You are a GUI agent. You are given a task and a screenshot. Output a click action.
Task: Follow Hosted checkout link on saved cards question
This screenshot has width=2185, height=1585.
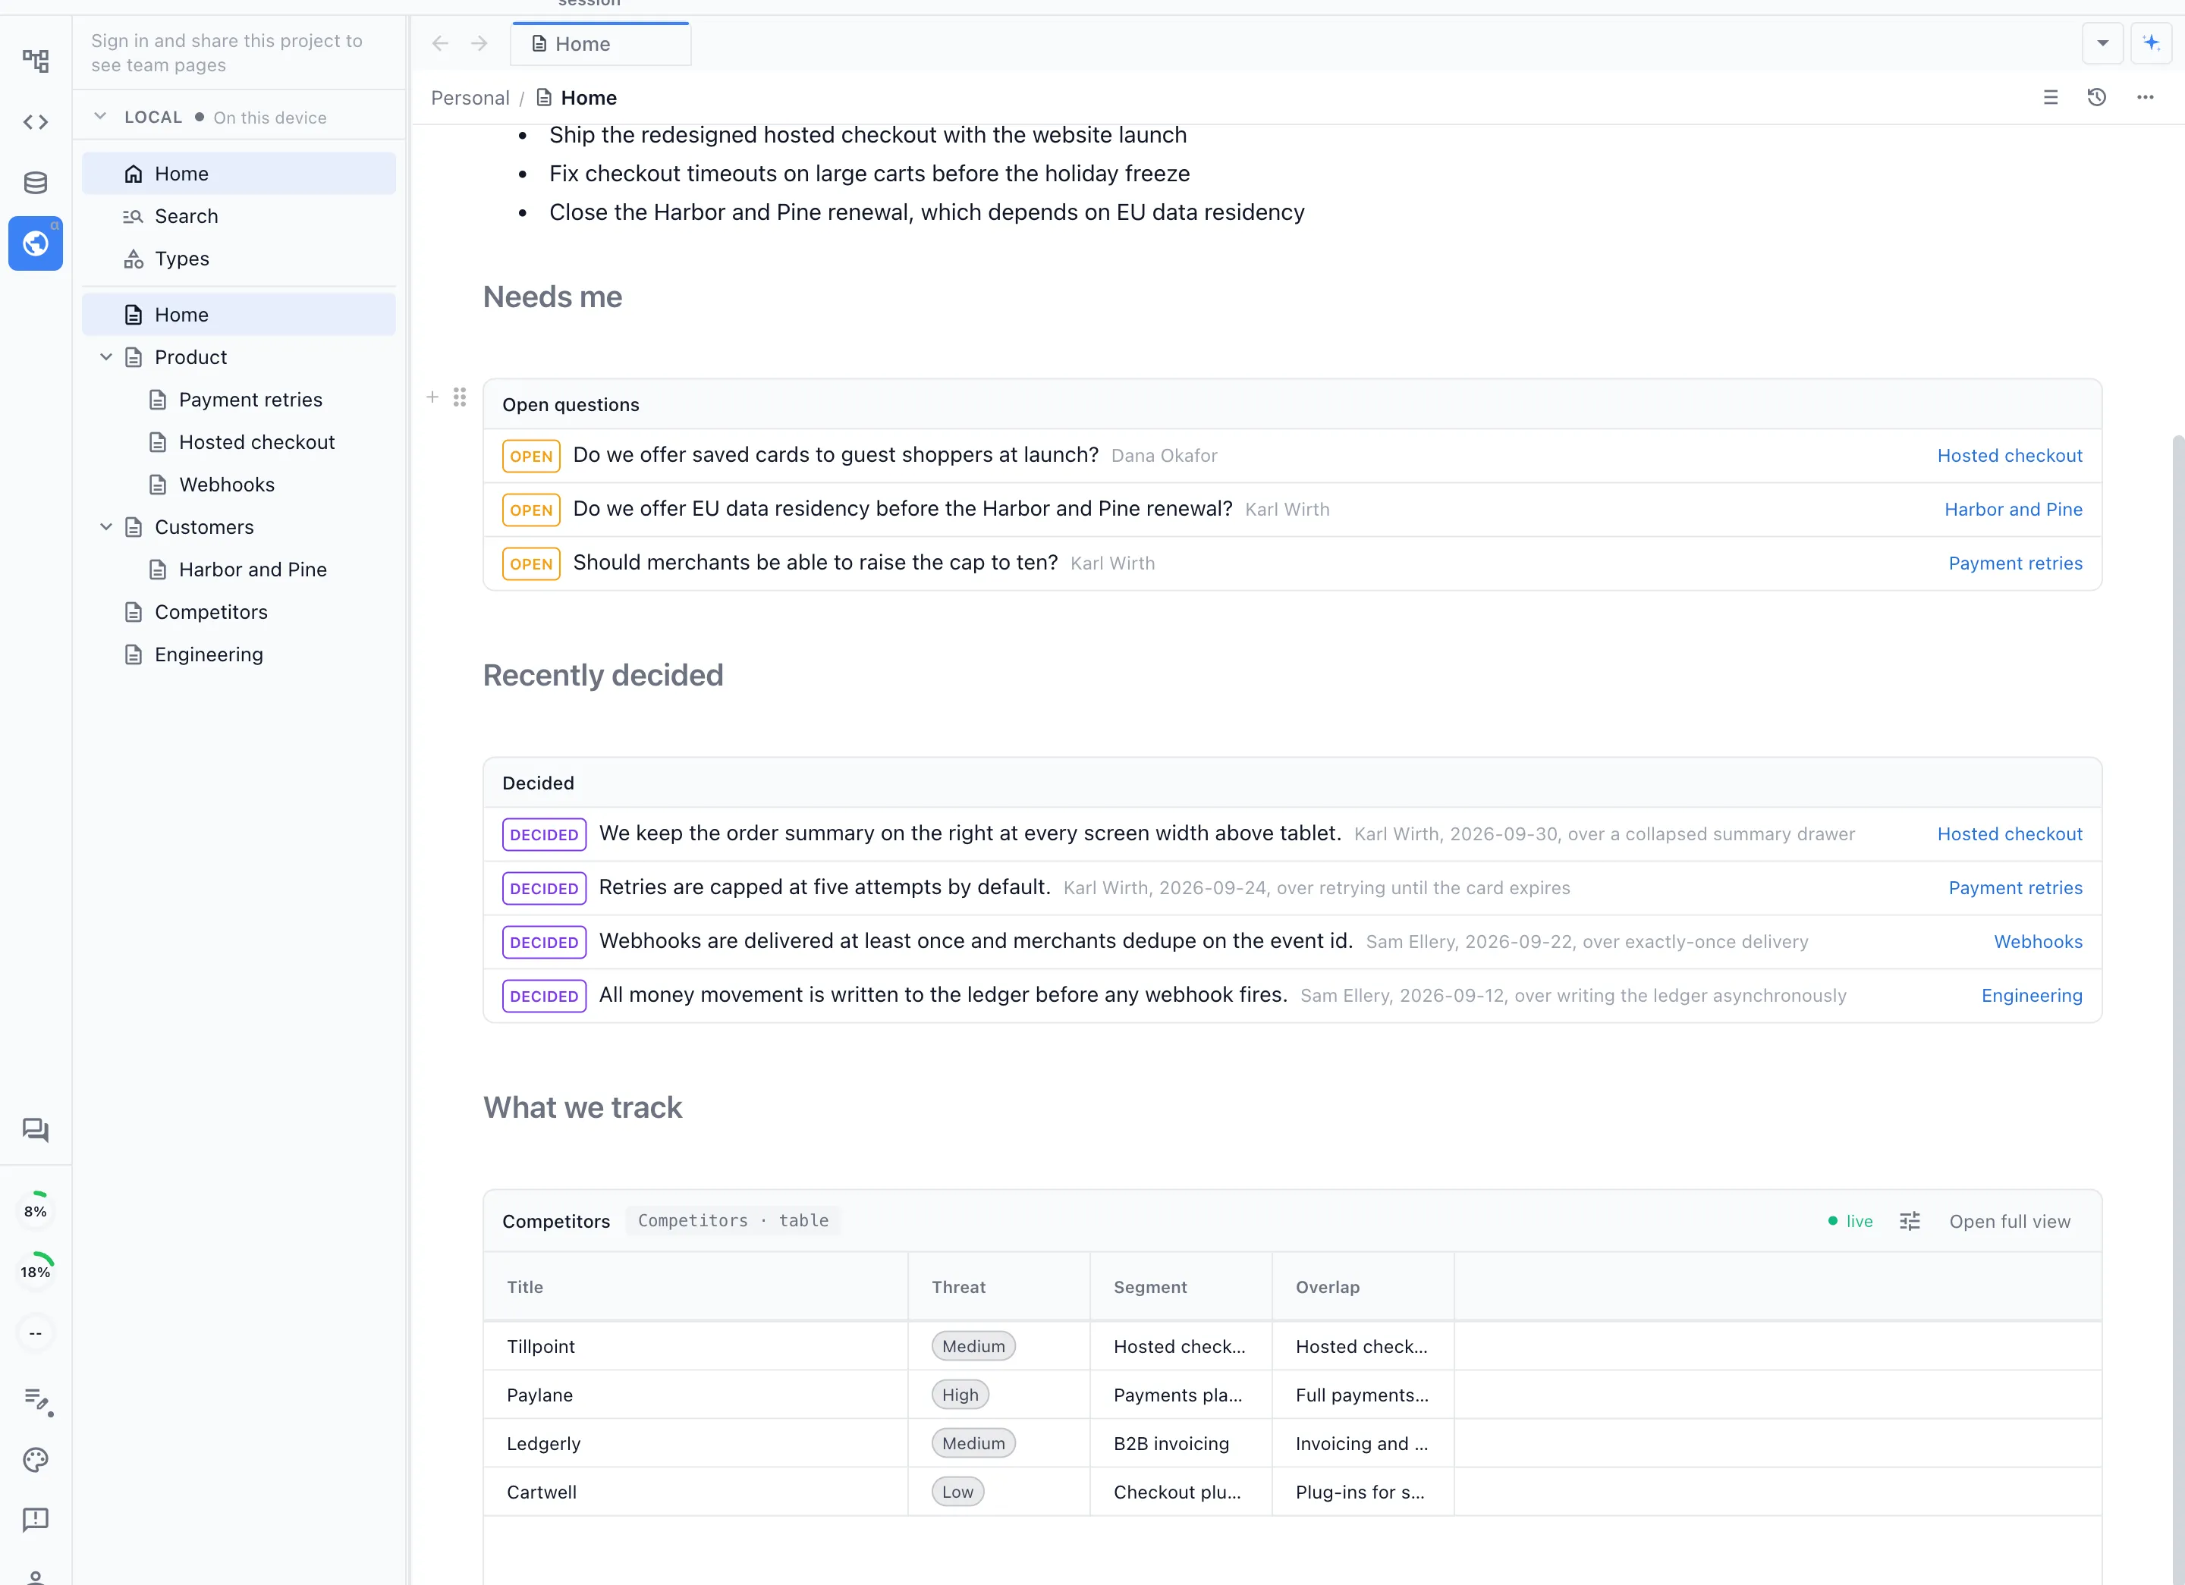[x=2010, y=456]
